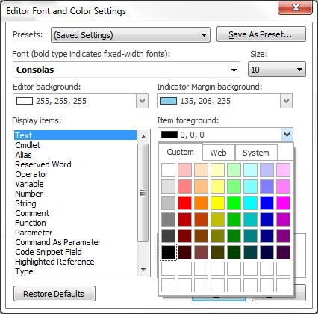Click the Restore Defaults button
The width and height of the screenshot is (318, 314).
(x=54, y=294)
